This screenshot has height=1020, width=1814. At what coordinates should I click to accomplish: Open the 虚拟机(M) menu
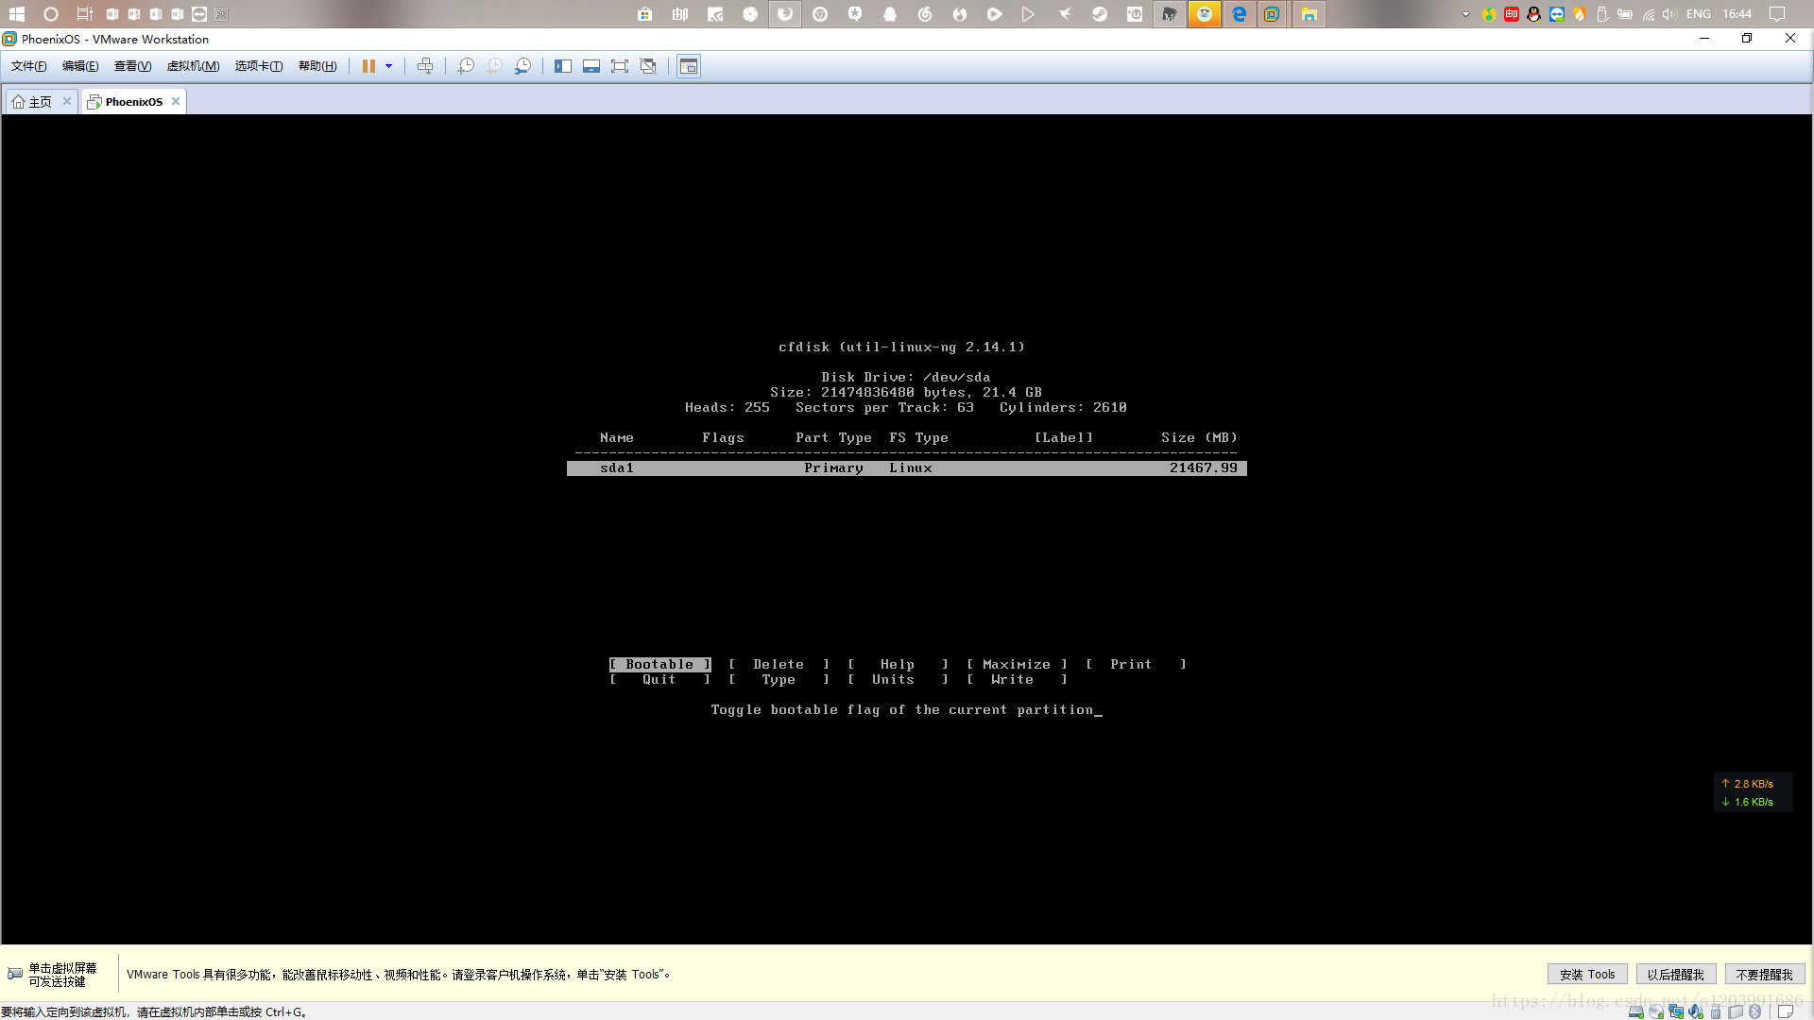(193, 66)
